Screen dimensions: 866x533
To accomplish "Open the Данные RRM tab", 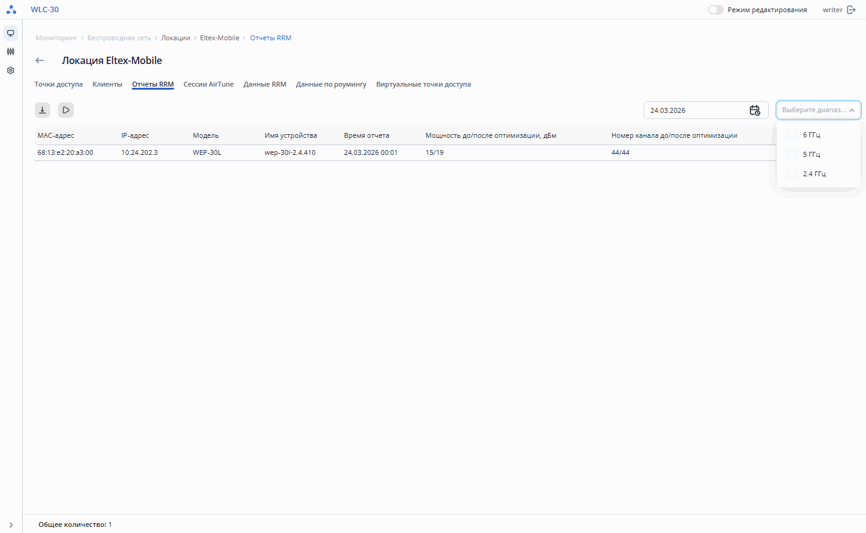I will click(x=265, y=84).
